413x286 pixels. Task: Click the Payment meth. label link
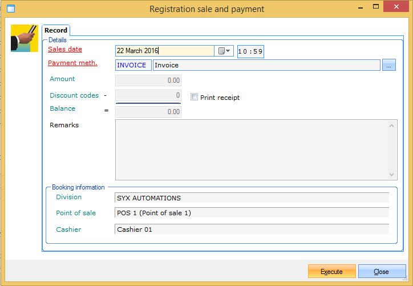tap(72, 63)
